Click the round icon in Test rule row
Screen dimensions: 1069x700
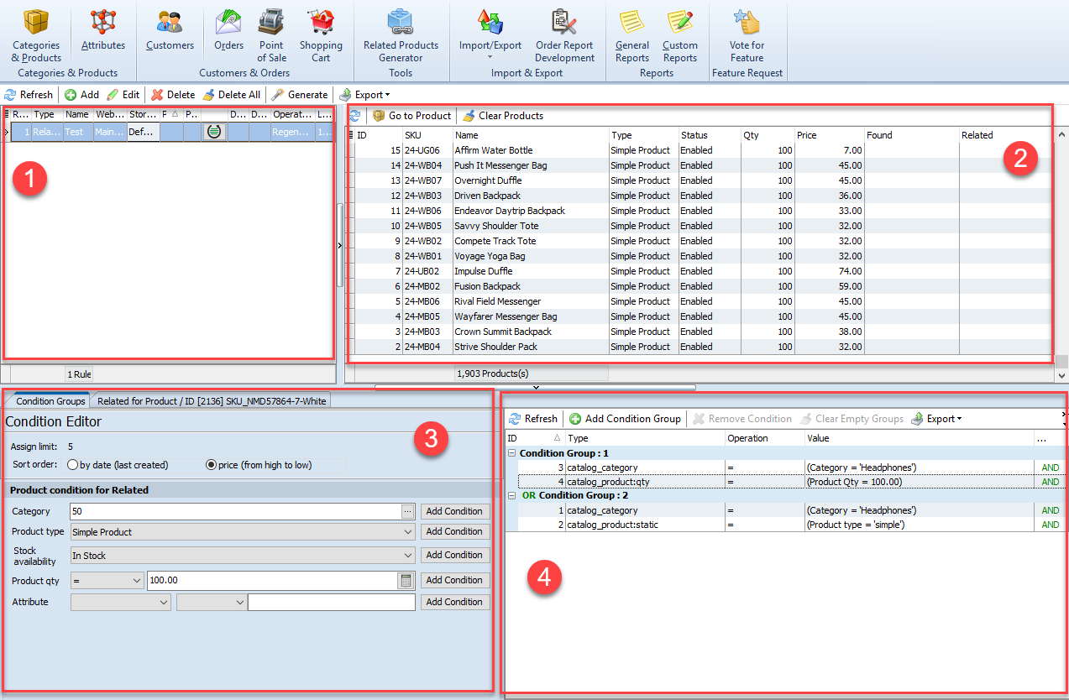pyautogui.click(x=214, y=132)
